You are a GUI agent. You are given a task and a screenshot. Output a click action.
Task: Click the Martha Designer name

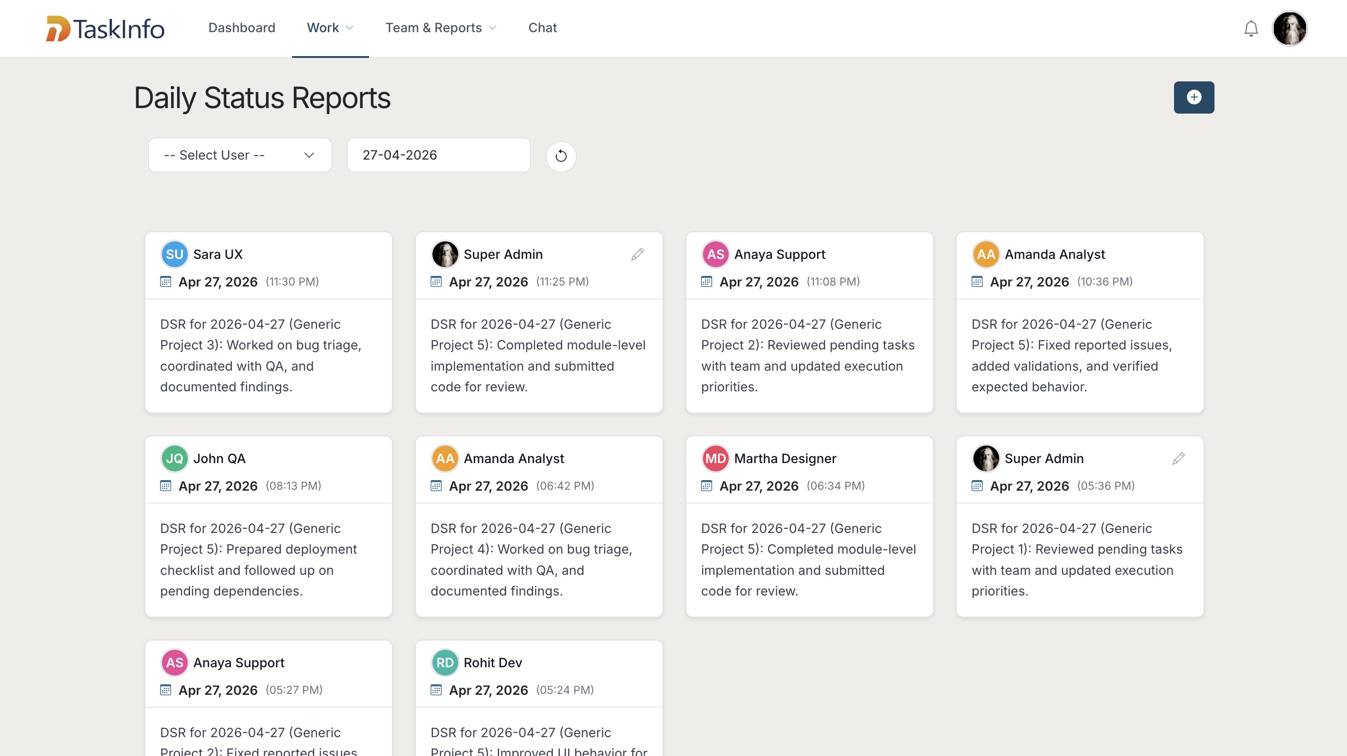pyautogui.click(x=785, y=458)
